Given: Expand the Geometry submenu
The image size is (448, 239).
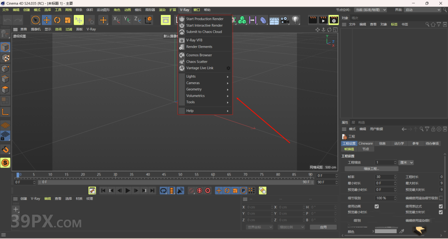Looking at the screenshot, I should (205, 89).
